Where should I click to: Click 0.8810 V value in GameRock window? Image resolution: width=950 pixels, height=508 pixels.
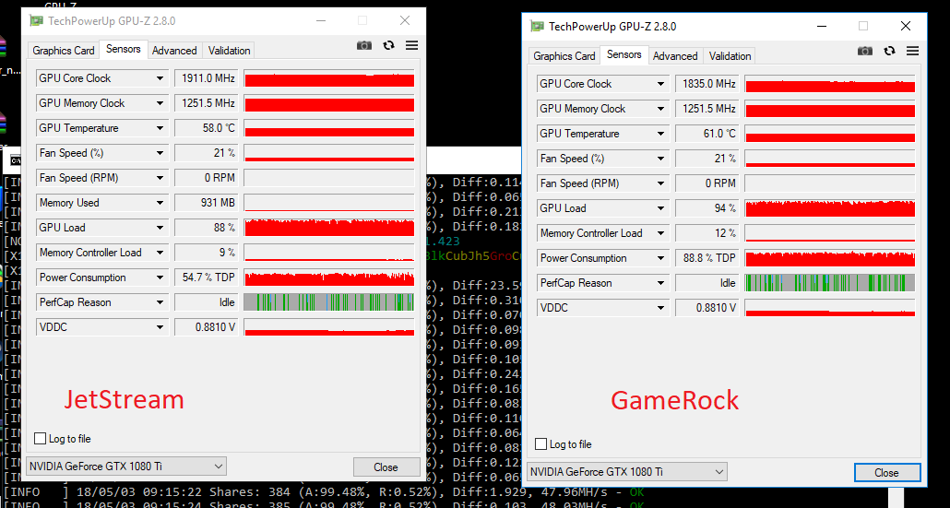tap(707, 308)
